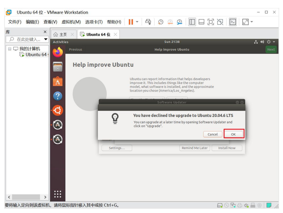Image resolution: width=283 pixels, height=213 pixels.
Task: Click the network adapter status icon
Action: (x=233, y=205)
